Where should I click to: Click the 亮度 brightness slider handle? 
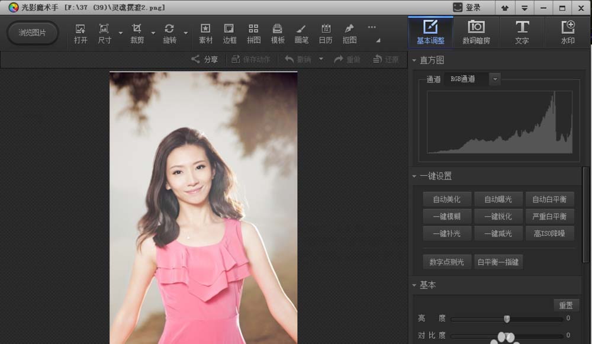[x=507, y=319]
